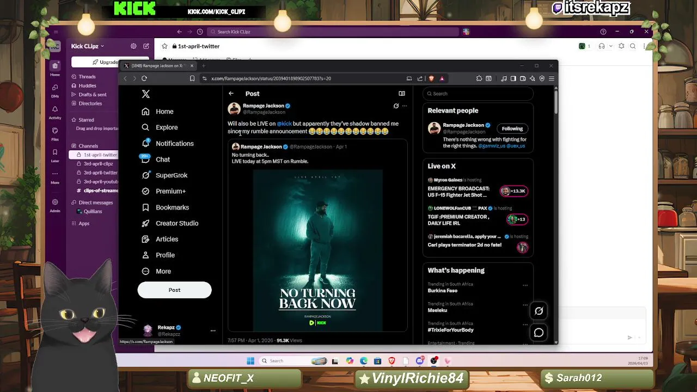Toggle reader view icon beside Post
The image size is (697, 392).
pyautogui.click(x=402, y=94)
